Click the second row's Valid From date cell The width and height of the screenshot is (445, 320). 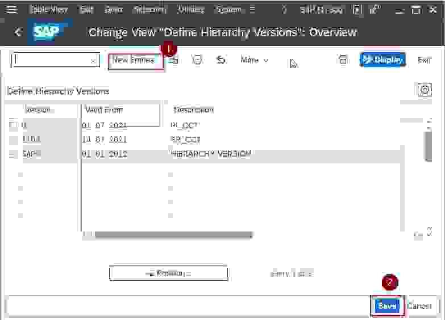click(105, 140)
